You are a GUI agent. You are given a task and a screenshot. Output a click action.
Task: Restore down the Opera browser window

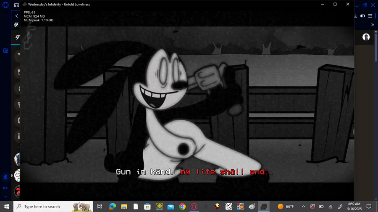coord(365,5)
